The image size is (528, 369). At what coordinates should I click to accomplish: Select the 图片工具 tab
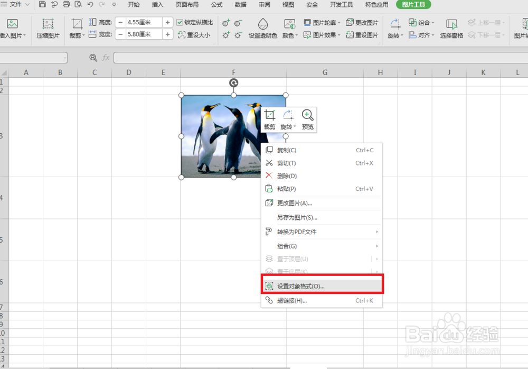click(x=413, y=4)
